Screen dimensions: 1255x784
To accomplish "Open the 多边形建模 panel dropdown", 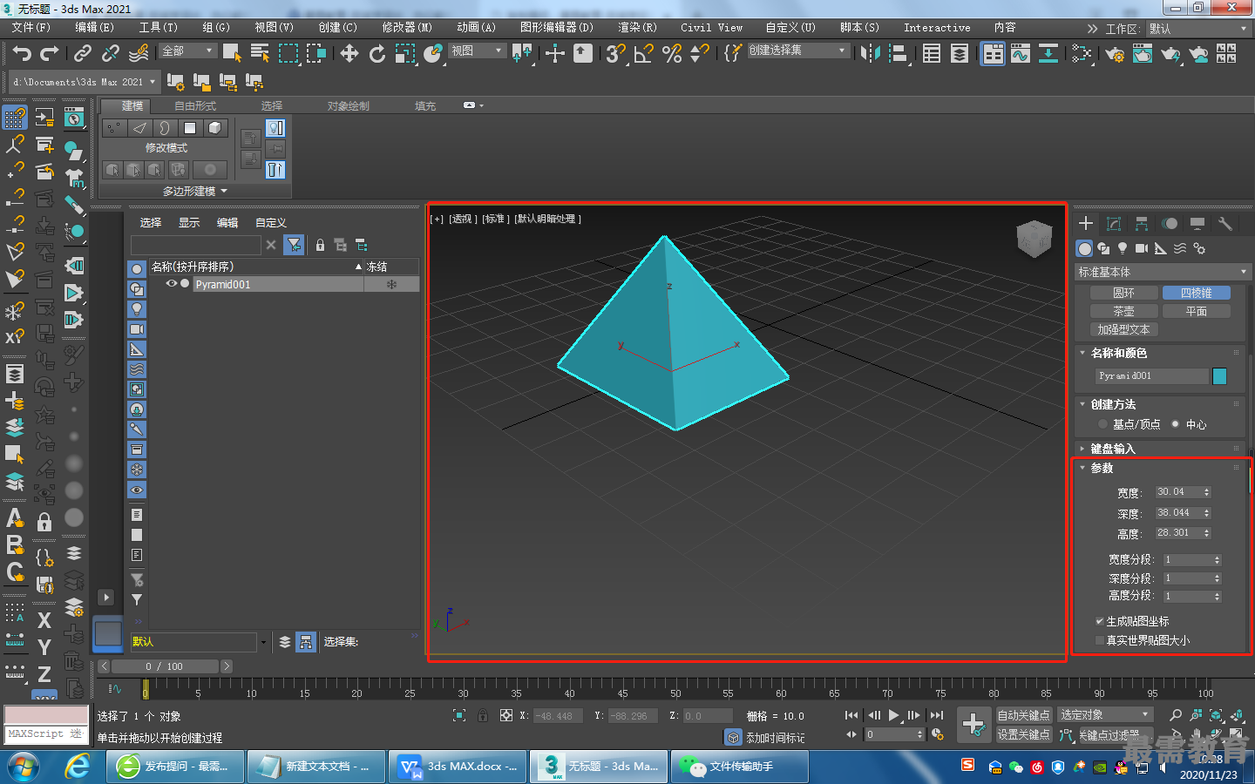I will 194,191.
